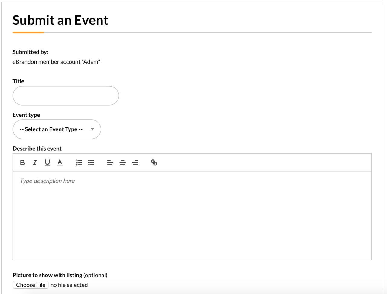Click the Event type dropdown arrow

[93, 129]
